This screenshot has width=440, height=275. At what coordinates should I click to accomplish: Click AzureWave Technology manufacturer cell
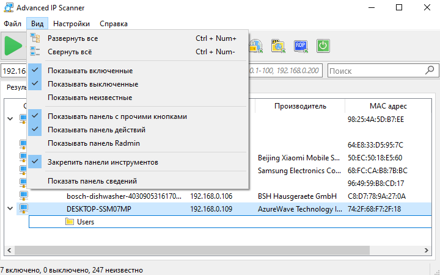pos(299,209)
